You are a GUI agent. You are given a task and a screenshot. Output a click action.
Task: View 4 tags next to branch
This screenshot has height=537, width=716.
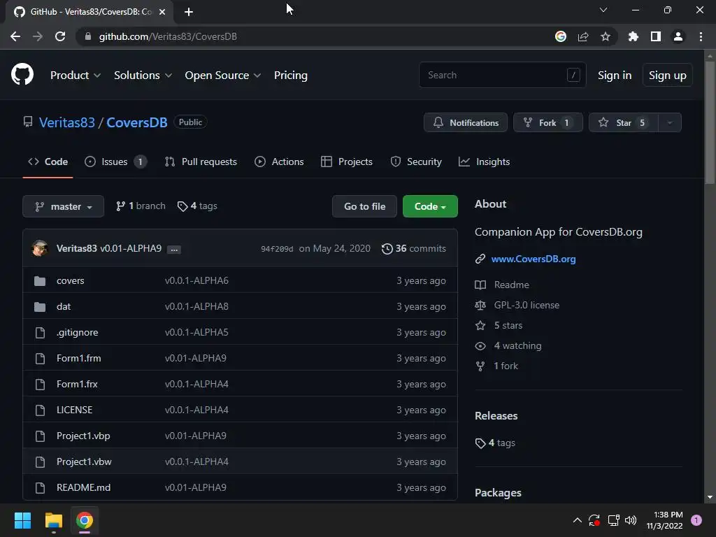197,206
